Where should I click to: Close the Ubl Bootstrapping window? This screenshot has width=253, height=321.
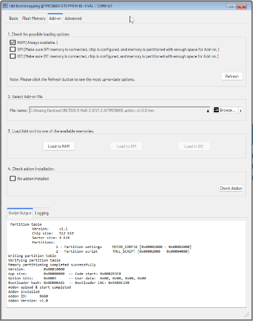(x=242, y=6)
